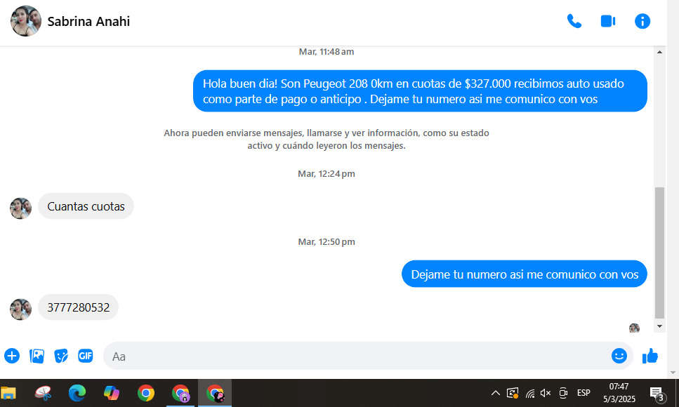Open more actions plus button

pos(12,356)
